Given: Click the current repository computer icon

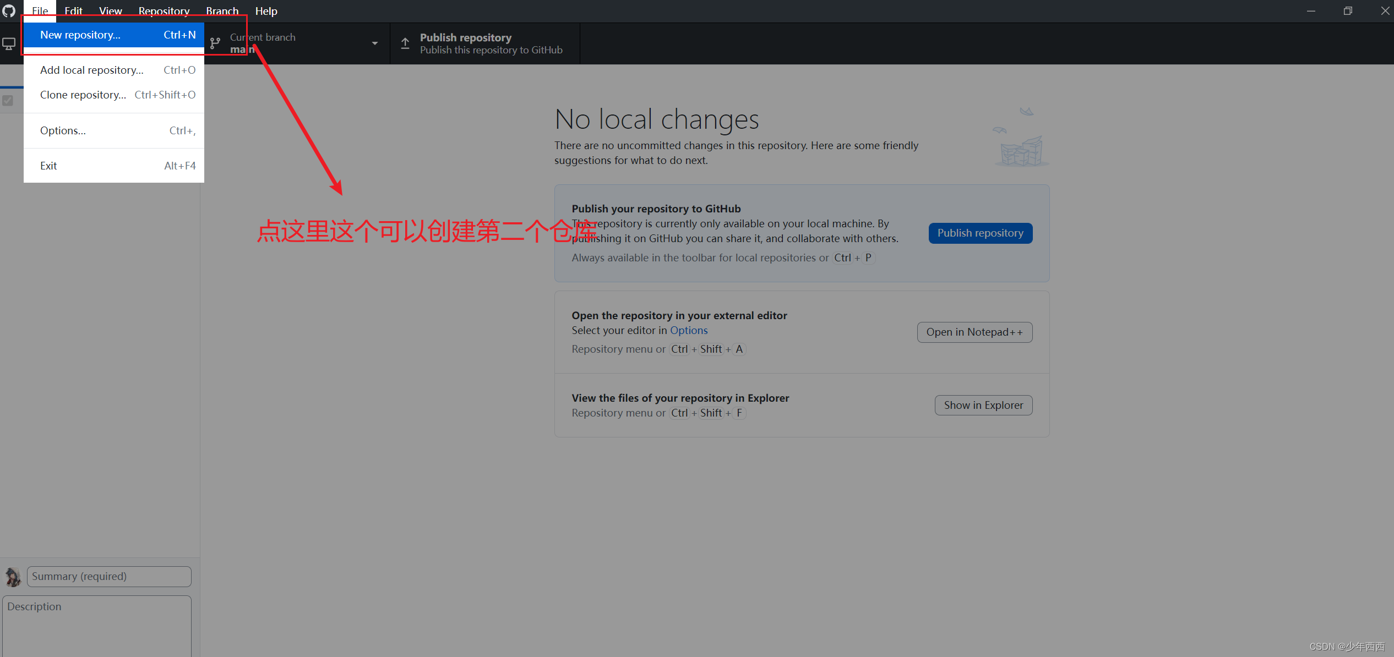Looking at the screenshot, I should pos(9,43).
